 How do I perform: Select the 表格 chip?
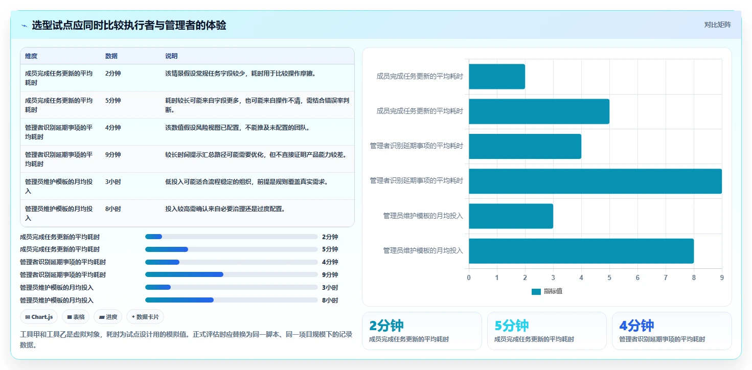(76, 317)
